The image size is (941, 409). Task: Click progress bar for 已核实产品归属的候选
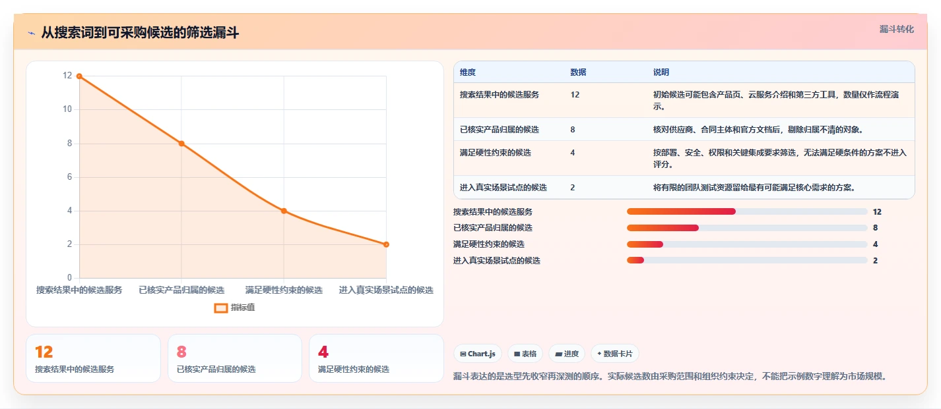pyautogui.click(x=747, y=228)
